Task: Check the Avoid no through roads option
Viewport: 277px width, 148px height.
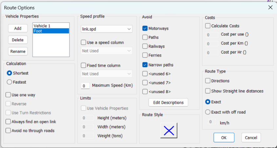Action: coord(8,131)
